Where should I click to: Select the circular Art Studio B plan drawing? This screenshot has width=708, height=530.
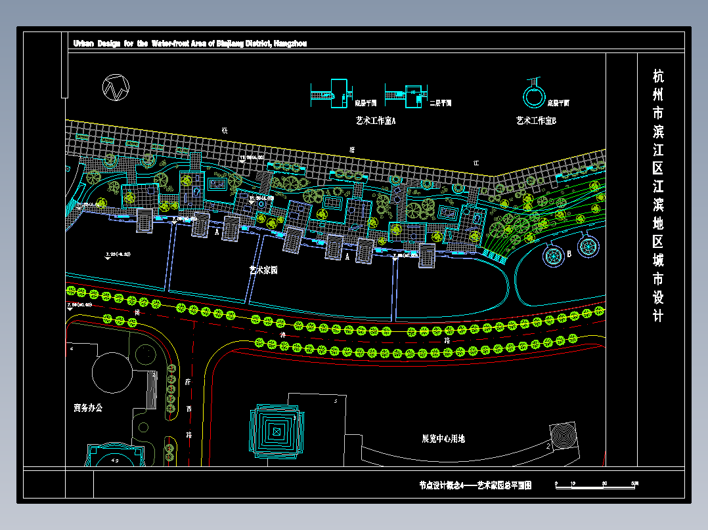(x=534, y=93)
